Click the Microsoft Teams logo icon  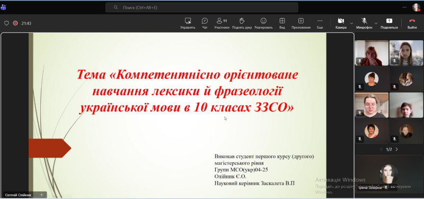tap(3, 7)
